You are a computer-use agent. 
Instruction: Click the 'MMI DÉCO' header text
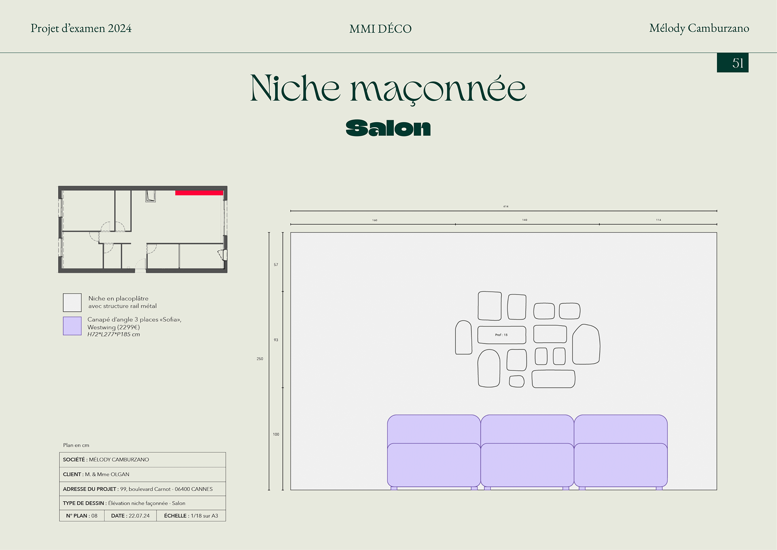click(x=380, y=29)
